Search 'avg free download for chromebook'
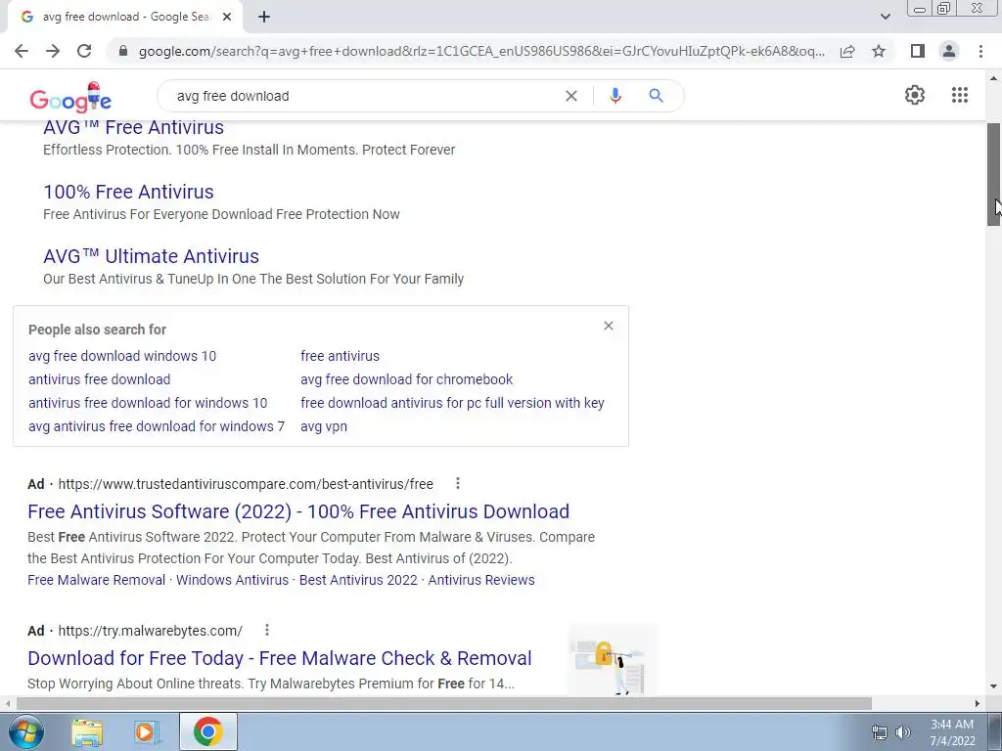This screenshot has width=1002, height=751. pos(406,379)
